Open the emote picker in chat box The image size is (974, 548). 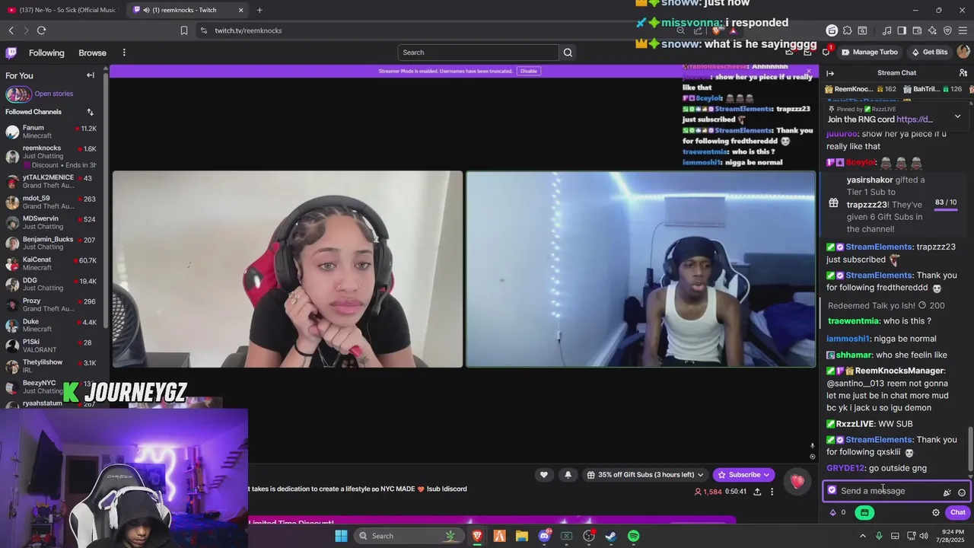(962, 492)
